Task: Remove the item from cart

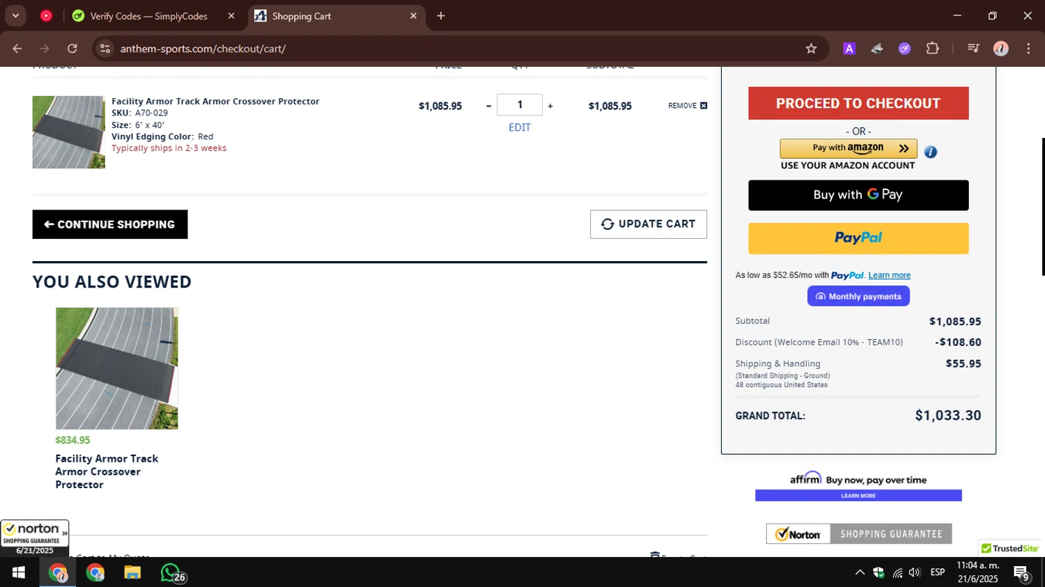Action: click(688, 106)
